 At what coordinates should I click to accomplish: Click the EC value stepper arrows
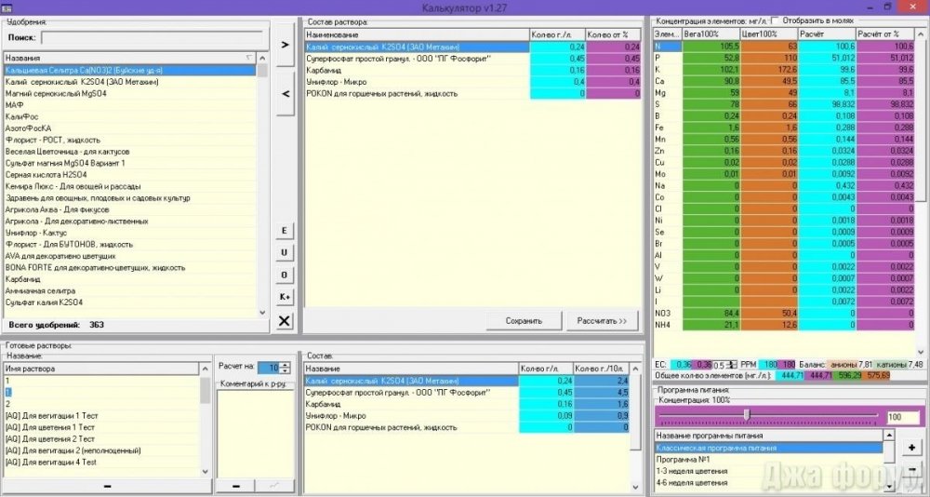pos(731,365)
